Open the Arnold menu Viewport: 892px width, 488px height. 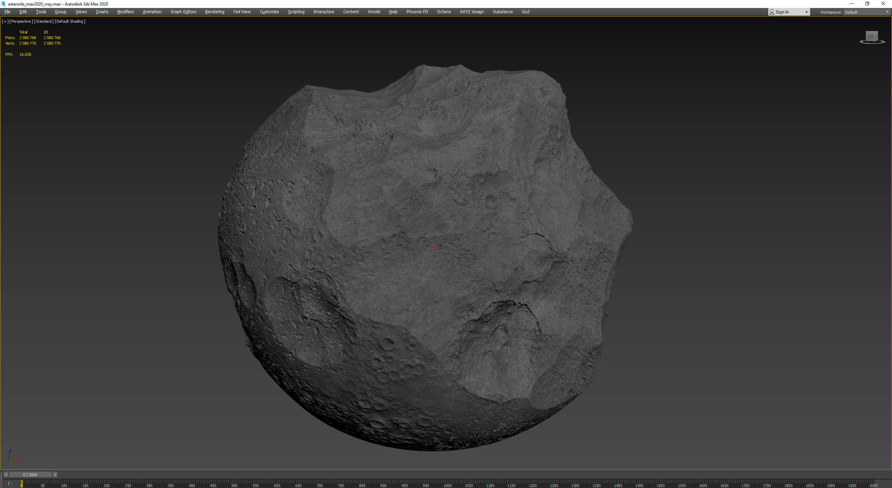click(374, 12)
